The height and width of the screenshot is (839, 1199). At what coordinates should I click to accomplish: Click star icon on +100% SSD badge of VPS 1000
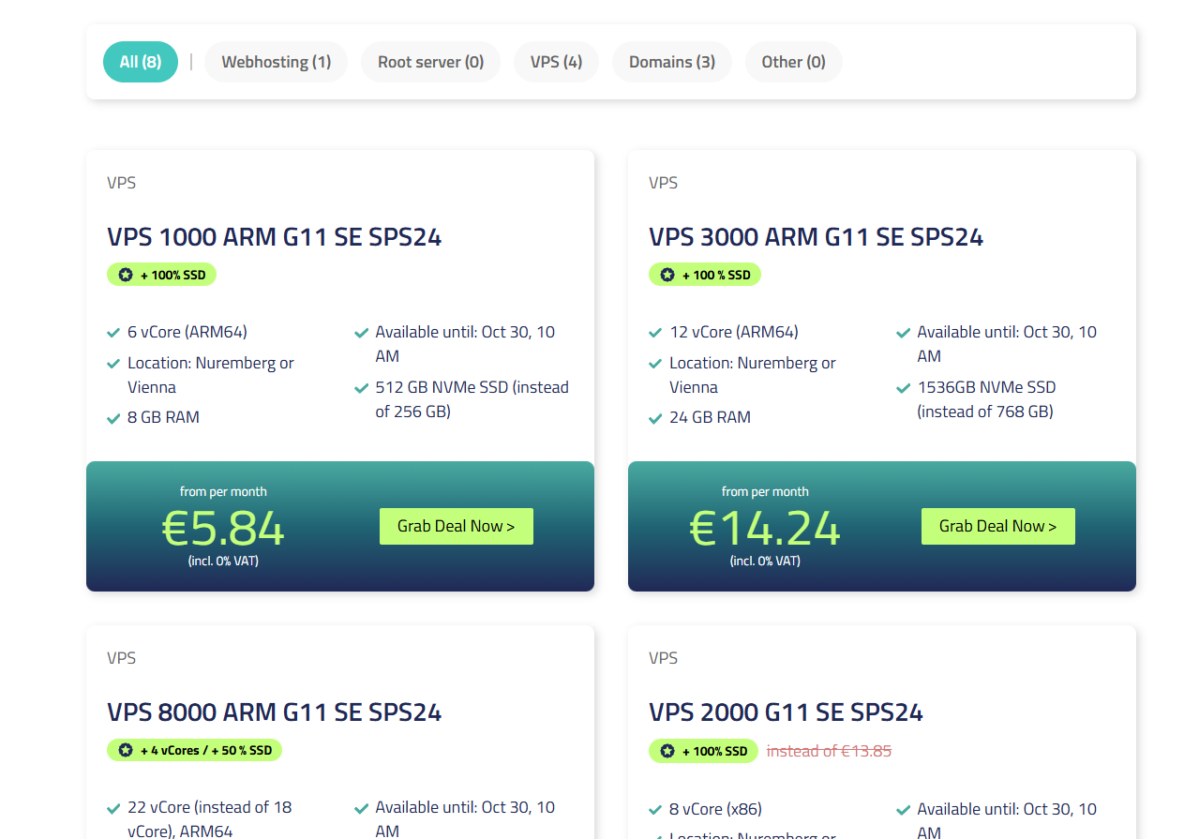pos(126,275)
